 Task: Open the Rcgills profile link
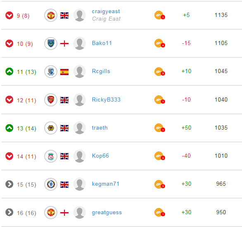[101, 71]
